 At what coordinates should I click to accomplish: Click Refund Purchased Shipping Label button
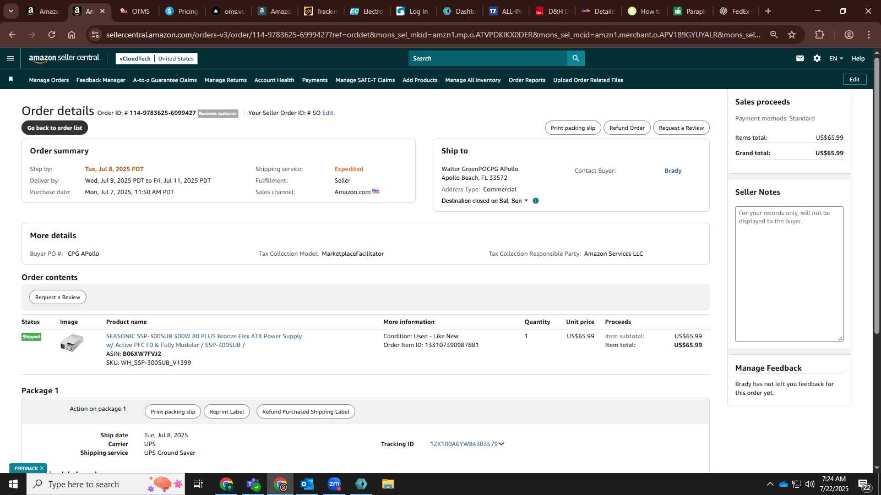[306, 411]
